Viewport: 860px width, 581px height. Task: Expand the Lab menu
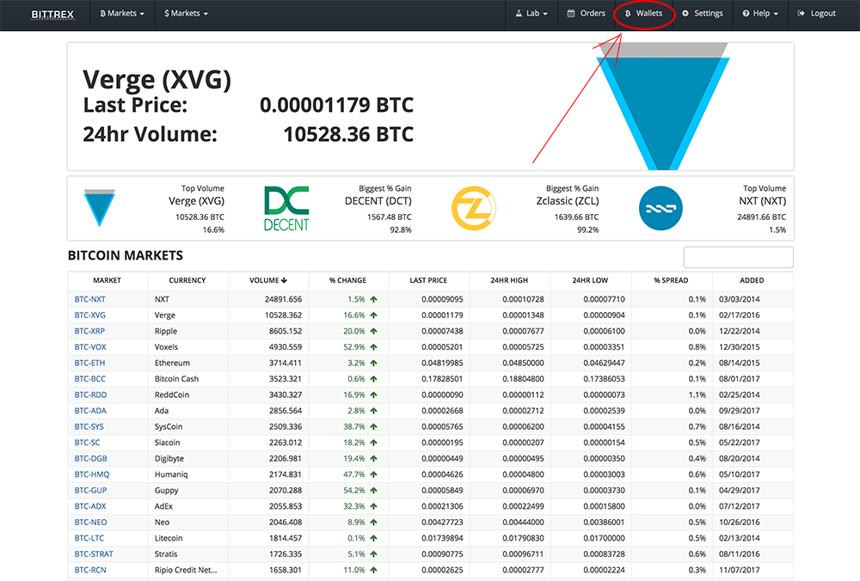531,13
